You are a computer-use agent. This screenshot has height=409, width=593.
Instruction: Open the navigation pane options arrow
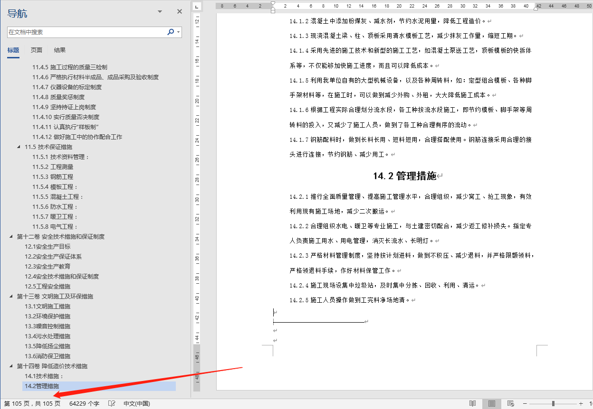click(159, 11)
